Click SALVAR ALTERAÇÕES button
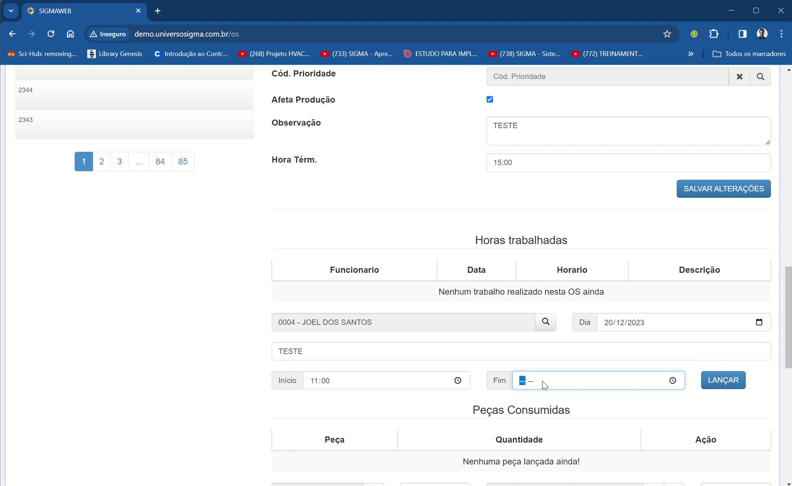792x486 pixels. click(x=724, y=189)
